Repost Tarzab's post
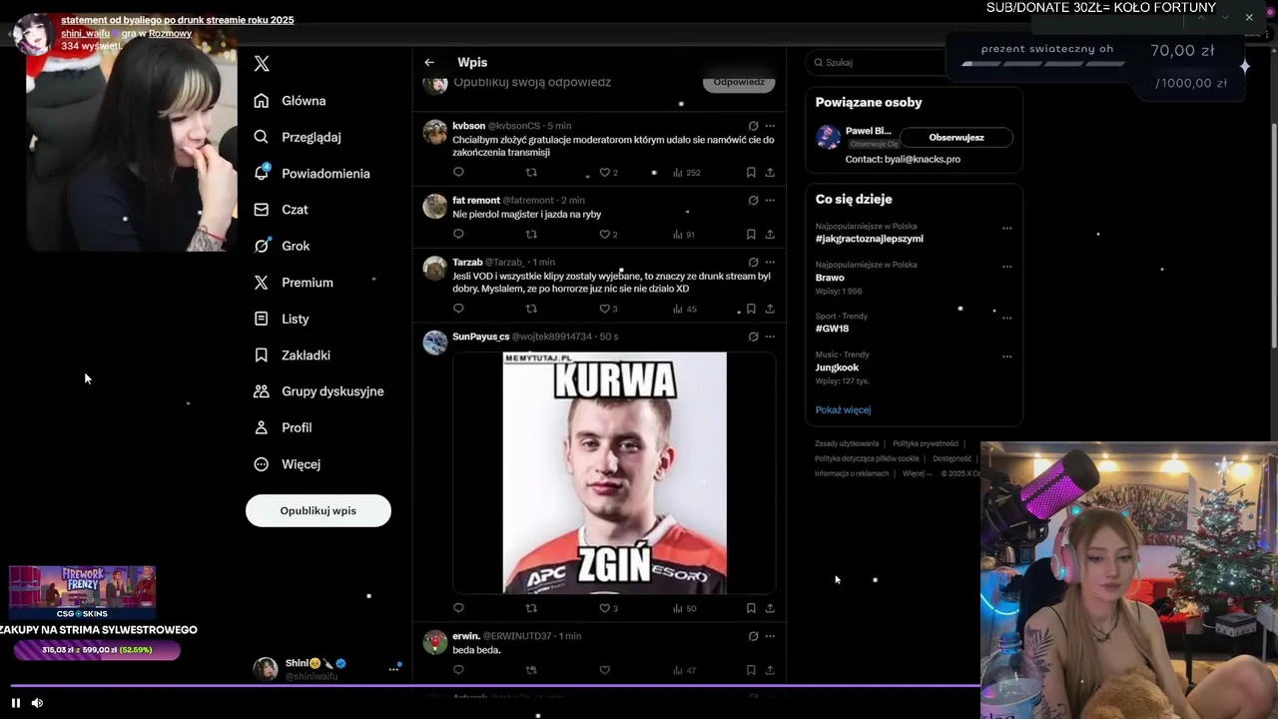 coord(531,309)
